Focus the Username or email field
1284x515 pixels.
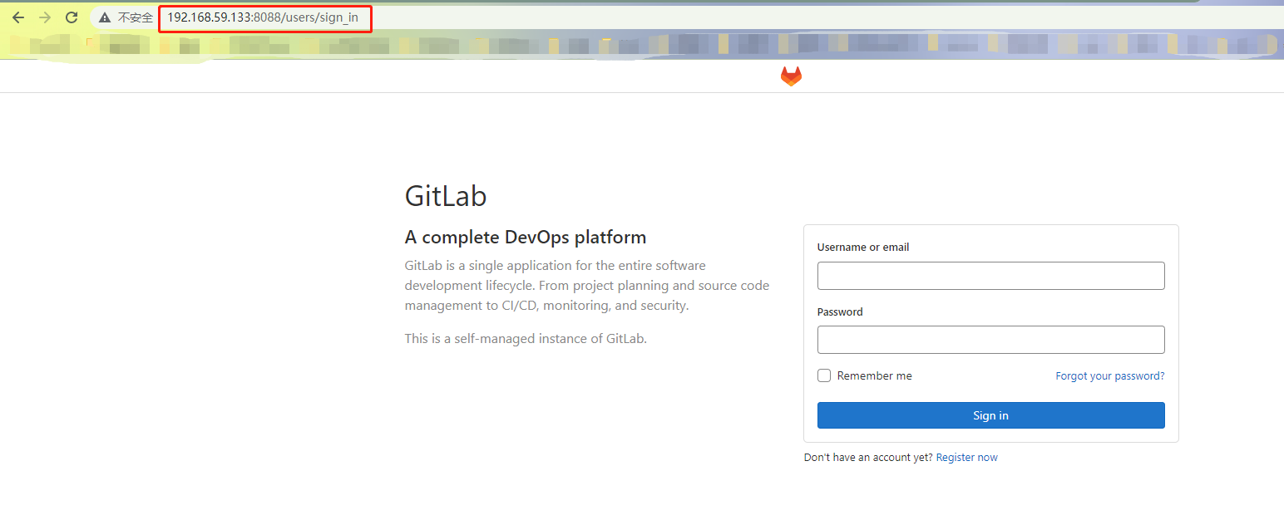(x=990, y=276)
